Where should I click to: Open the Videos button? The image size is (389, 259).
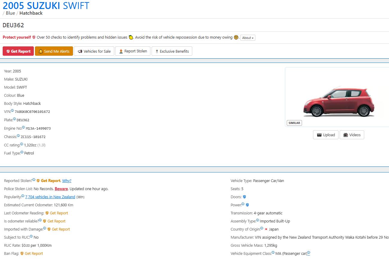coord(352,135)
